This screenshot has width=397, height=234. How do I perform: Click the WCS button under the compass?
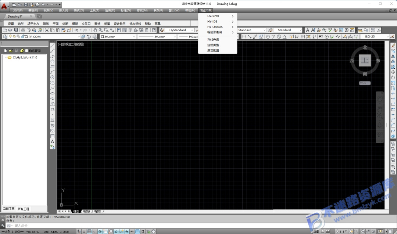(x=365, y=83)
